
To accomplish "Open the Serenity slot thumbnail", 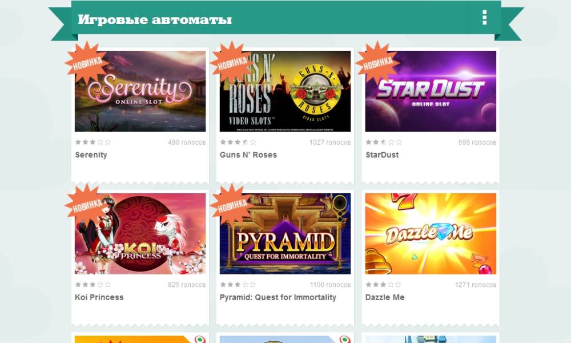I will 140,91.
